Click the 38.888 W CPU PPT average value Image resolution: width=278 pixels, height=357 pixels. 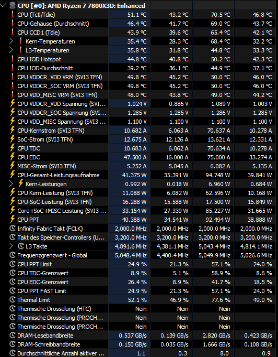click(x=259, y=220)
